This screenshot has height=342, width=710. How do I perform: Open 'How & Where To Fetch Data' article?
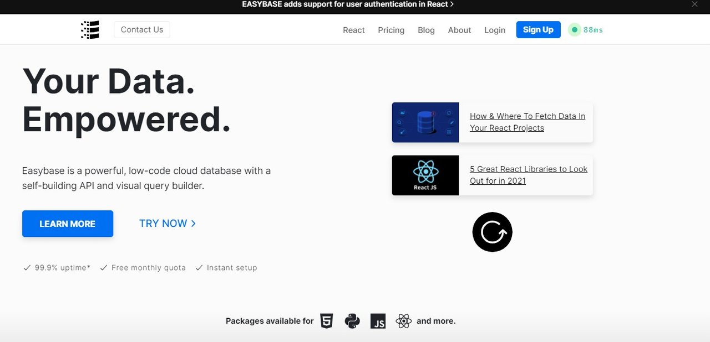pos(528,122)
